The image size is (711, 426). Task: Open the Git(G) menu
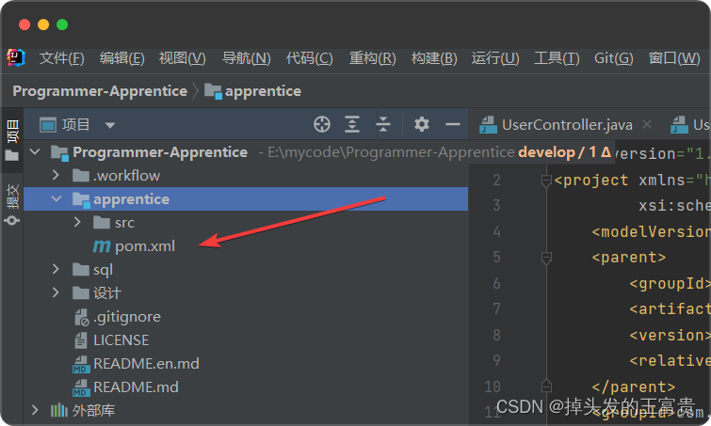pos(613,58)
